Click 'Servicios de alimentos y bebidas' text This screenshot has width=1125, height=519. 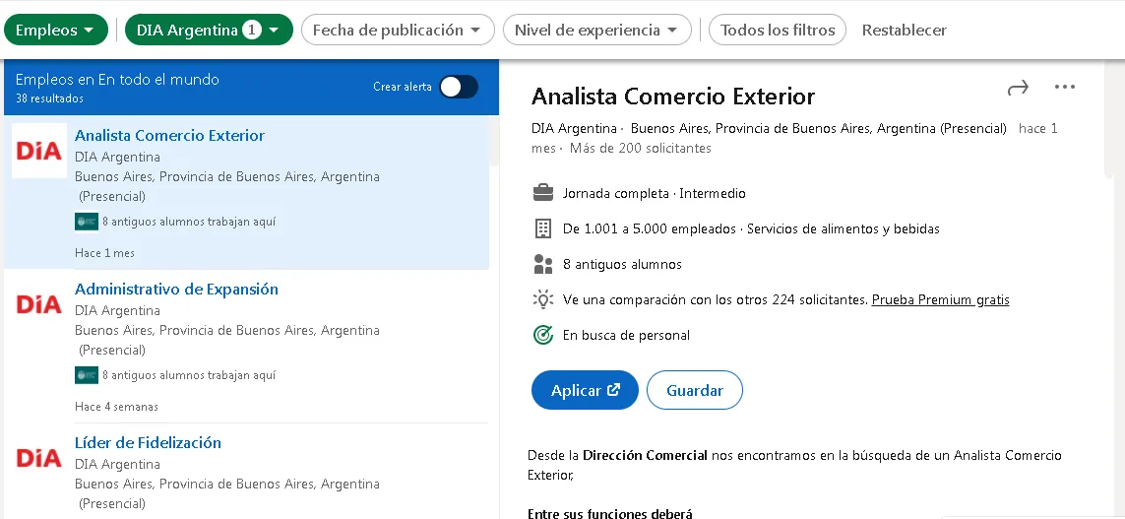tap(844, 229)
